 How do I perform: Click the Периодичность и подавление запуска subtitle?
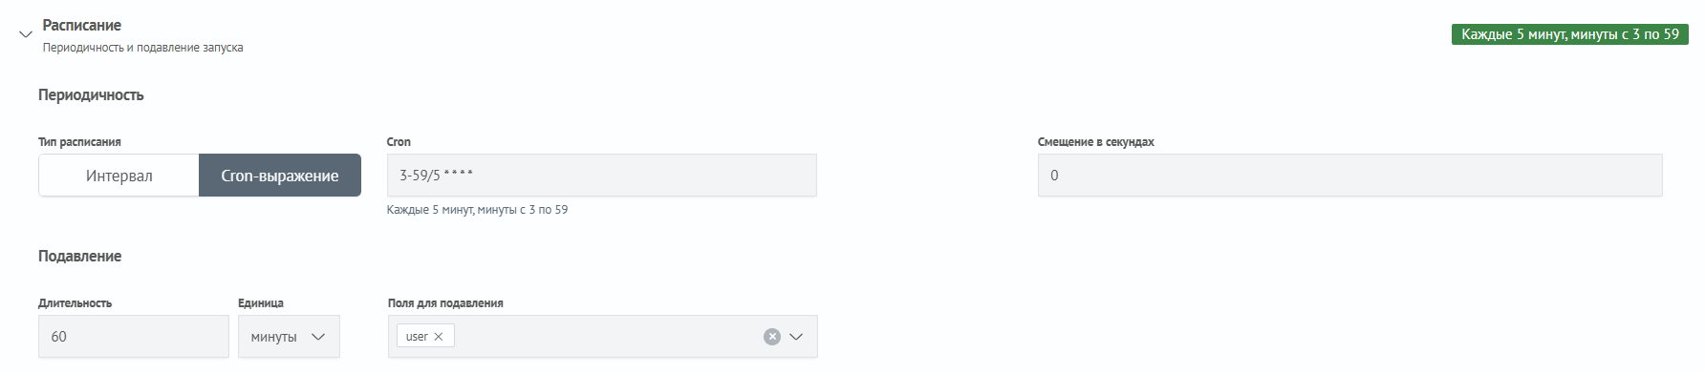coord(142,48)
